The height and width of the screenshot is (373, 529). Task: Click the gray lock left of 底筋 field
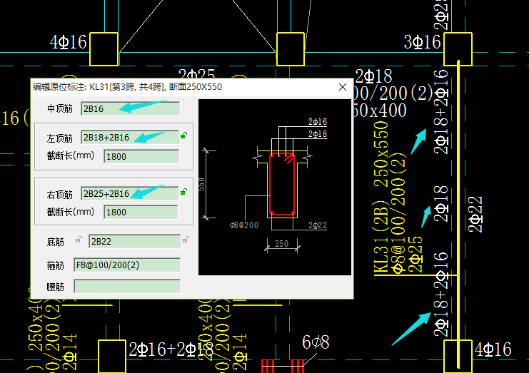tap(79, 240)
